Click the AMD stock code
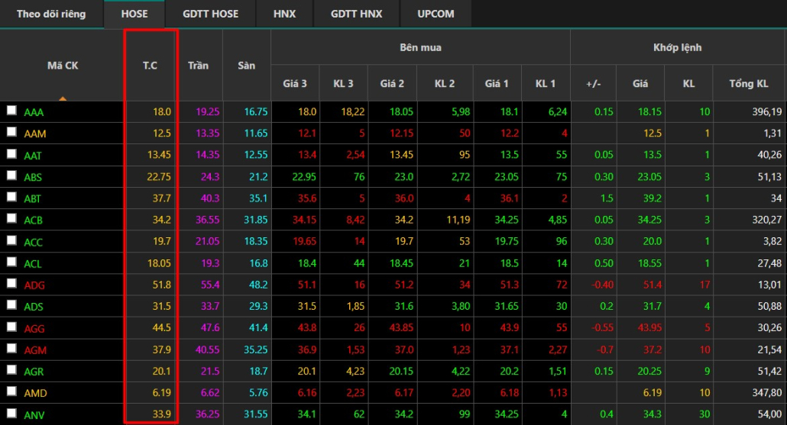 (35, 392)
